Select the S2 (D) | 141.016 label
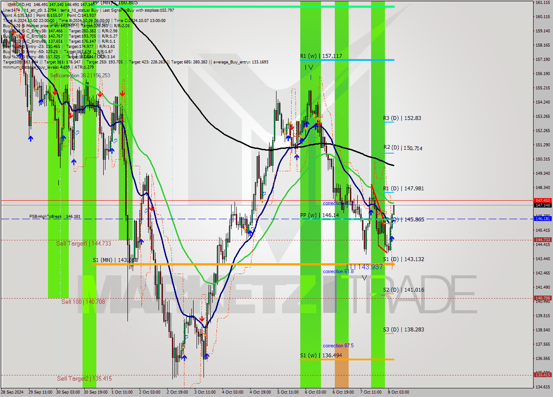The height and width of the screenshot is (397, 553). (x=404, y=290)
